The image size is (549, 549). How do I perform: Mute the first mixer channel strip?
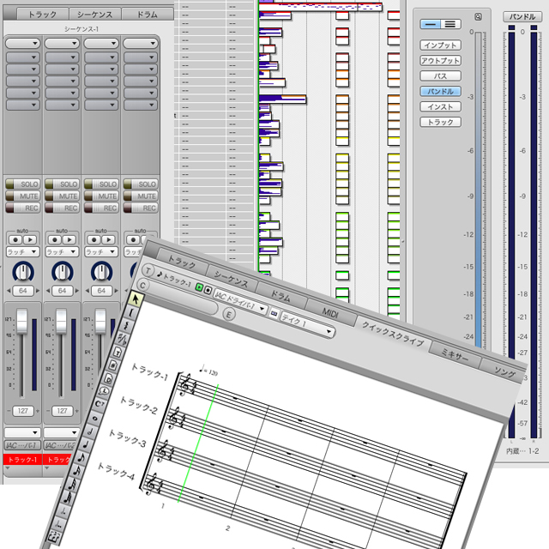(x=23, y=196)
